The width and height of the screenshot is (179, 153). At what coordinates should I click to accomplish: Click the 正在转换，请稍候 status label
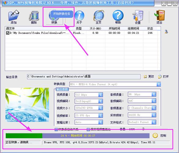click(23, 142)
